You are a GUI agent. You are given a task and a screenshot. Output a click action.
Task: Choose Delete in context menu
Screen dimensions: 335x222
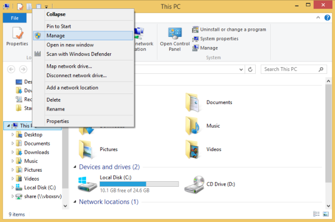pos(83,100)
